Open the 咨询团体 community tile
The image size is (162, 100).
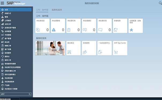point(89,48)
